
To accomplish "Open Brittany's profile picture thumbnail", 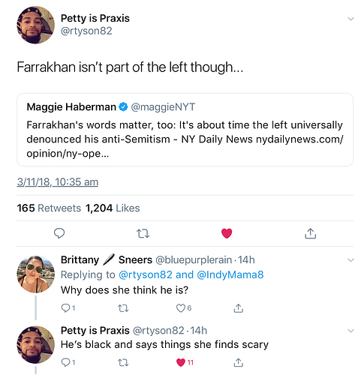I will point(36,274).
